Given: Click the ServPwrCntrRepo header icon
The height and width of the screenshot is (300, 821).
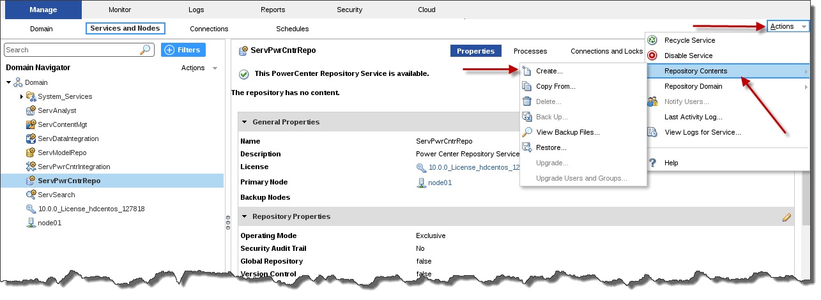Looking at the screenshot, I should 243,50.
